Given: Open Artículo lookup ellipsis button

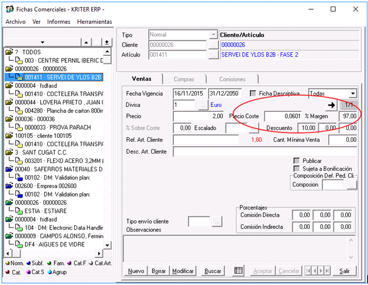Looking at the screenshot, I should pyautogui.click(x=213, y=55).
